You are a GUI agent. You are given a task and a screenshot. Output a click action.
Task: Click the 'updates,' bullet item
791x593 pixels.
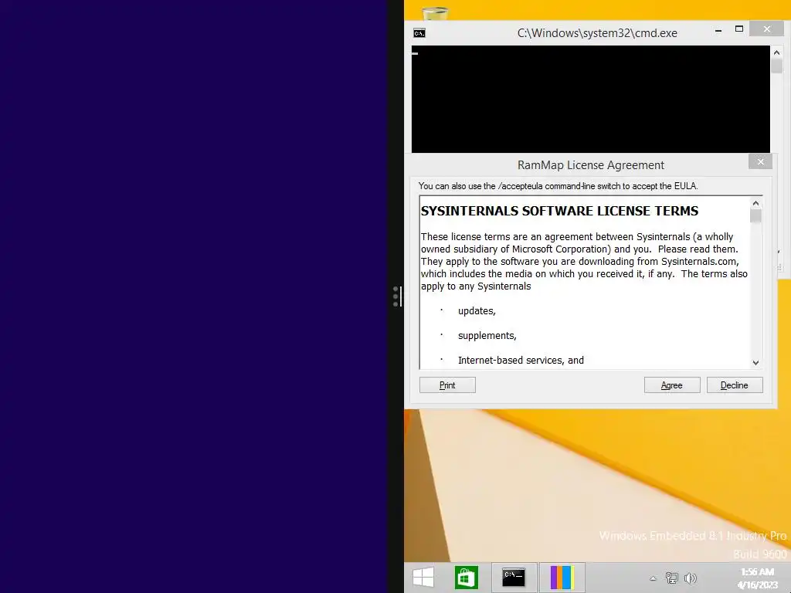coord(477,311)
